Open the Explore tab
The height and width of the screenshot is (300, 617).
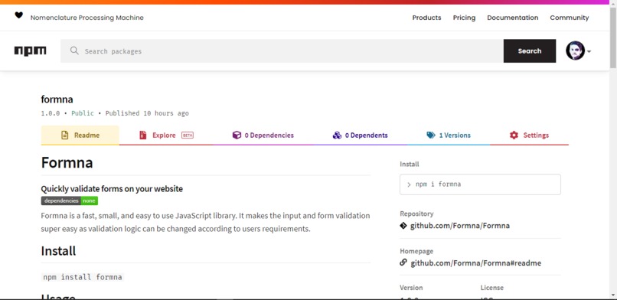pyautogui.click(x=166, y=135)
